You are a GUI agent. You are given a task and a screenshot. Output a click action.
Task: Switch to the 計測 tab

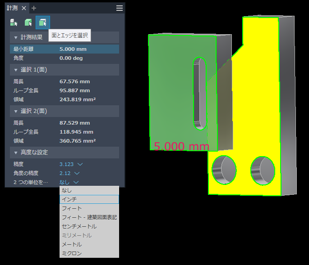click(x=13, y=8)
